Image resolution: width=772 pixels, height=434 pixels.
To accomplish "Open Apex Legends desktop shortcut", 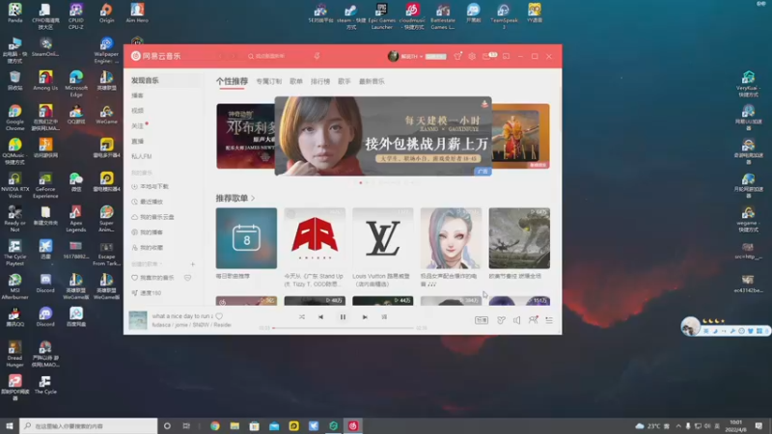I will [x=76, y=219].
